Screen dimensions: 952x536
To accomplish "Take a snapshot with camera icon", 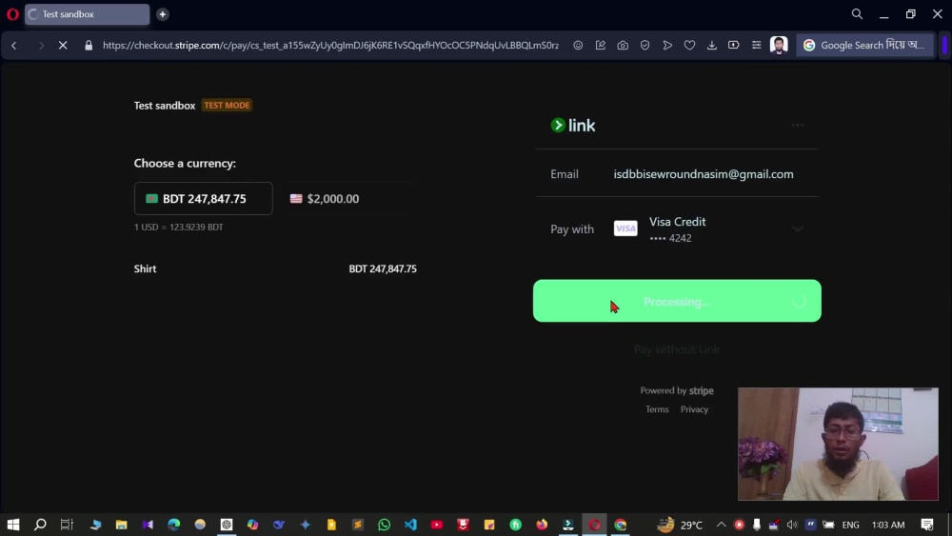I will pos(623,45).
